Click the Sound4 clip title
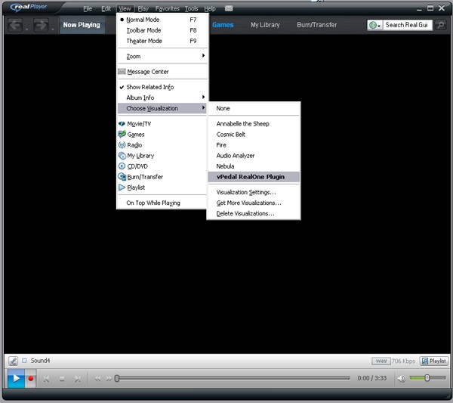Image resolution: width=453 pixels, height=403 pixels. (40, 361)
